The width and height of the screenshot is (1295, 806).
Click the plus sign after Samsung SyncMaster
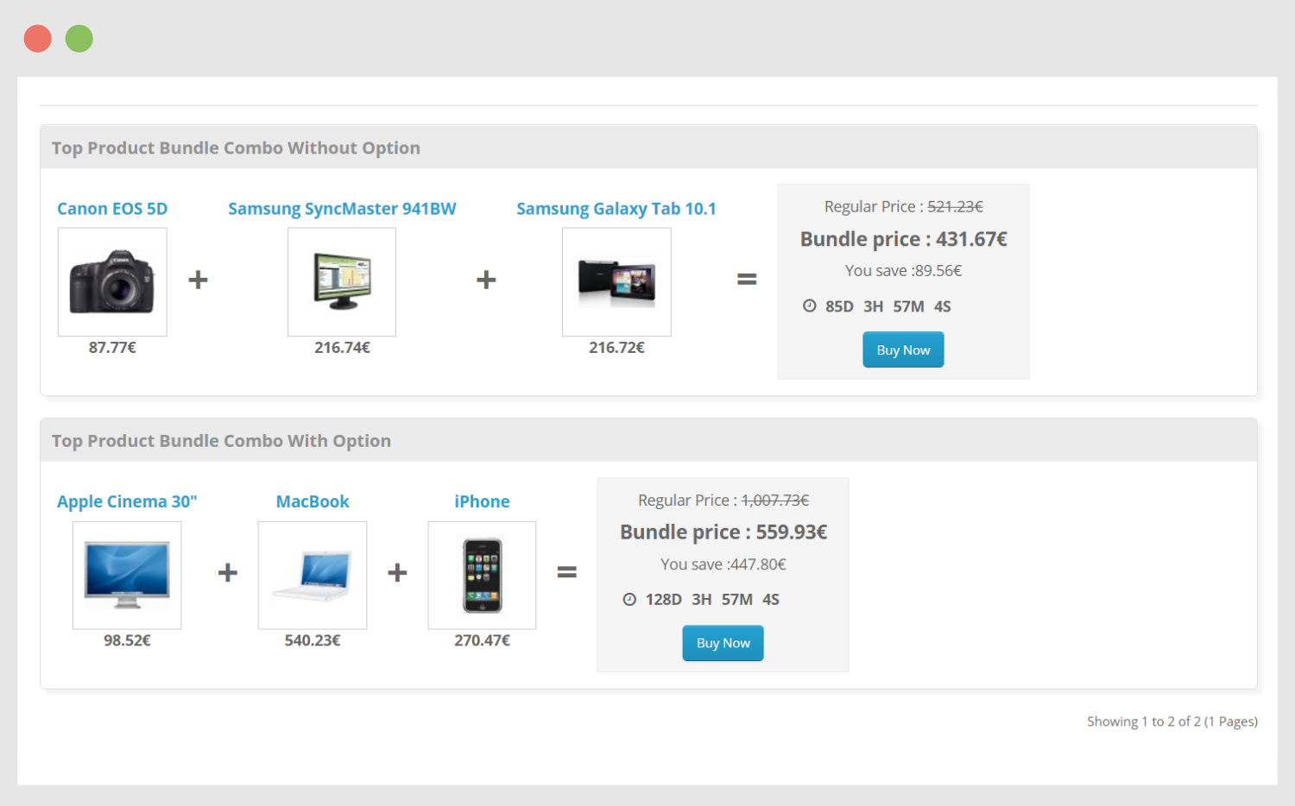486,280
